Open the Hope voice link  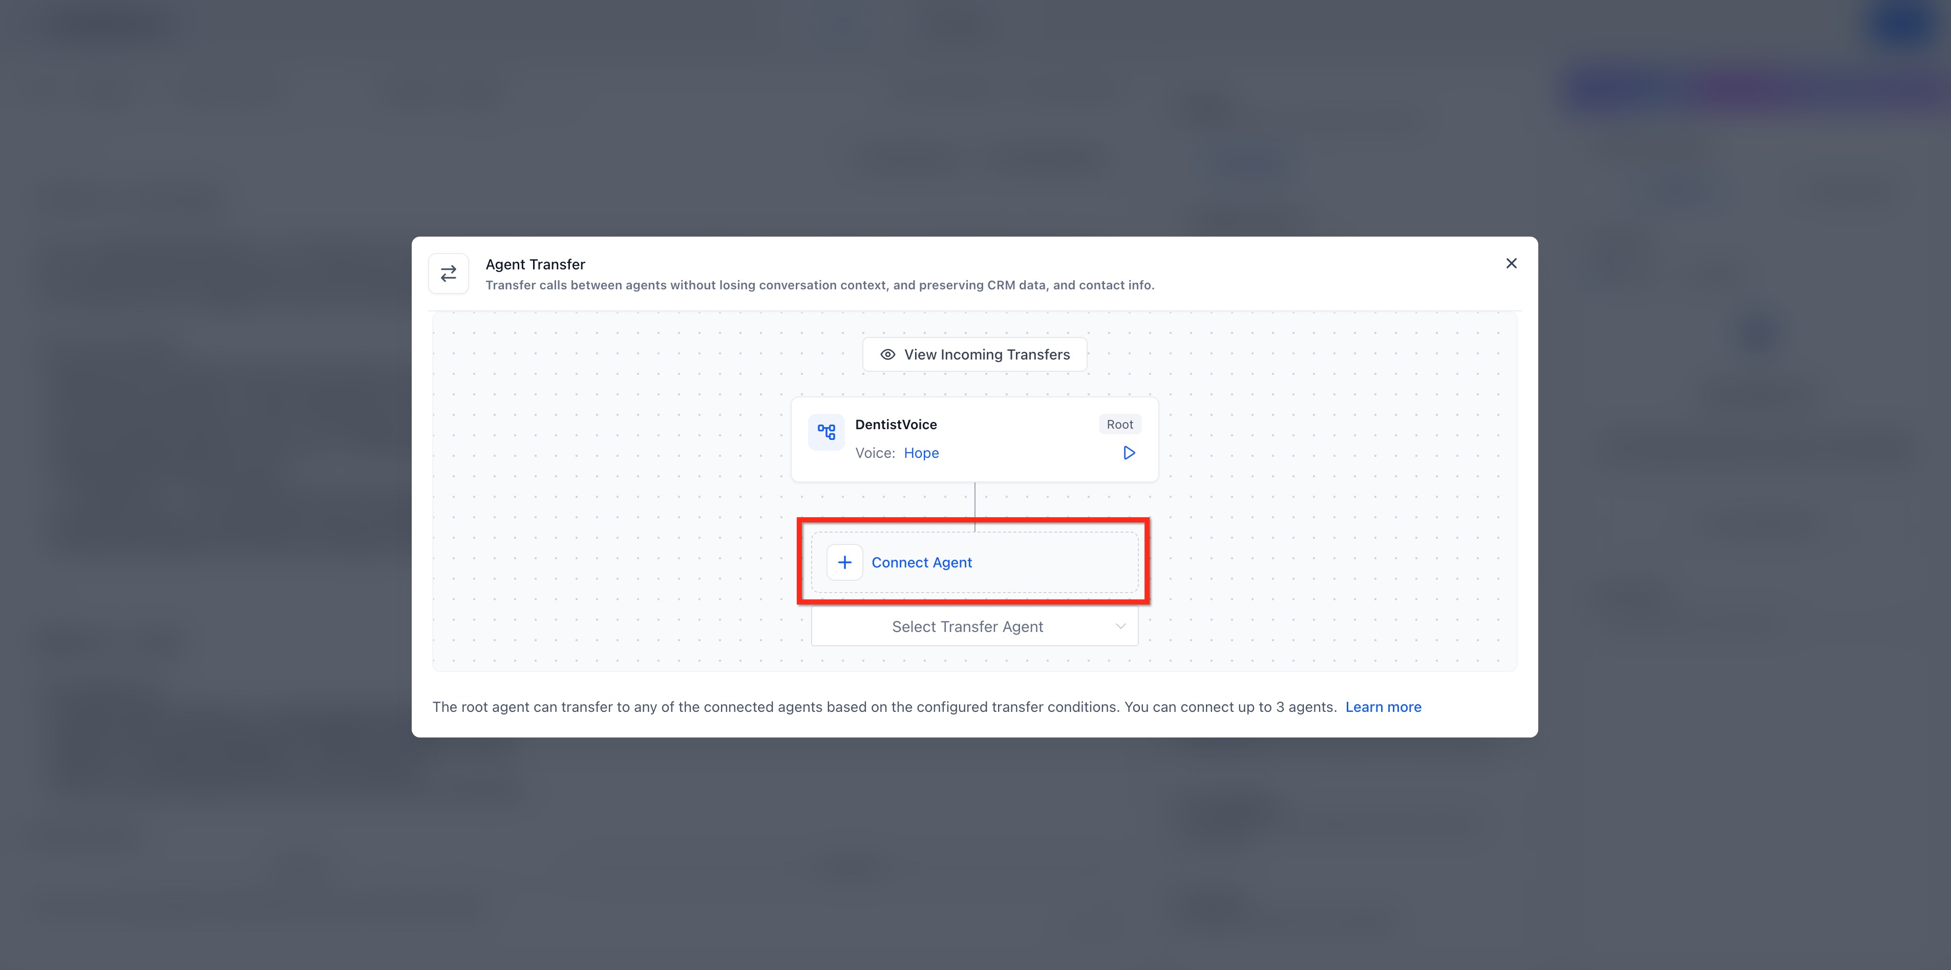(921, 453)
